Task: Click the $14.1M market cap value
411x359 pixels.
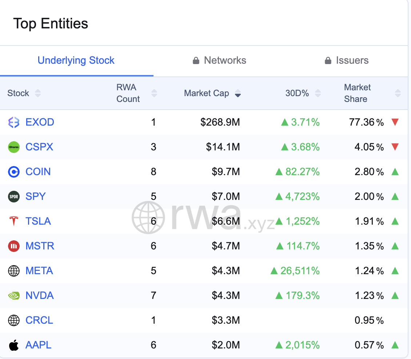Action: (223, 147)
